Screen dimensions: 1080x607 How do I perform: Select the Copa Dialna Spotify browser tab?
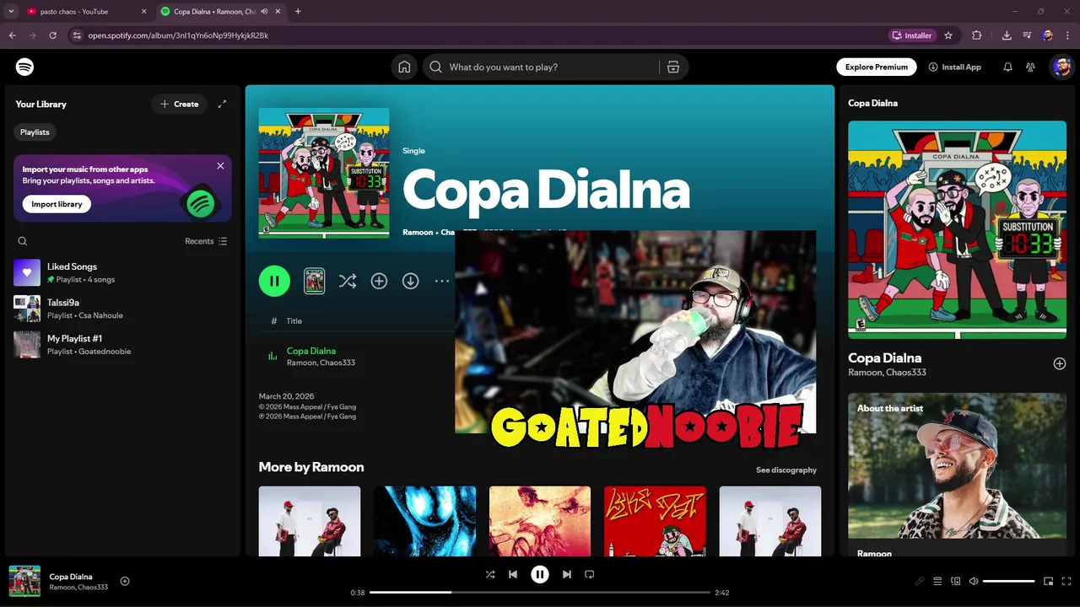pyautogui.click(x=221, y=11)
